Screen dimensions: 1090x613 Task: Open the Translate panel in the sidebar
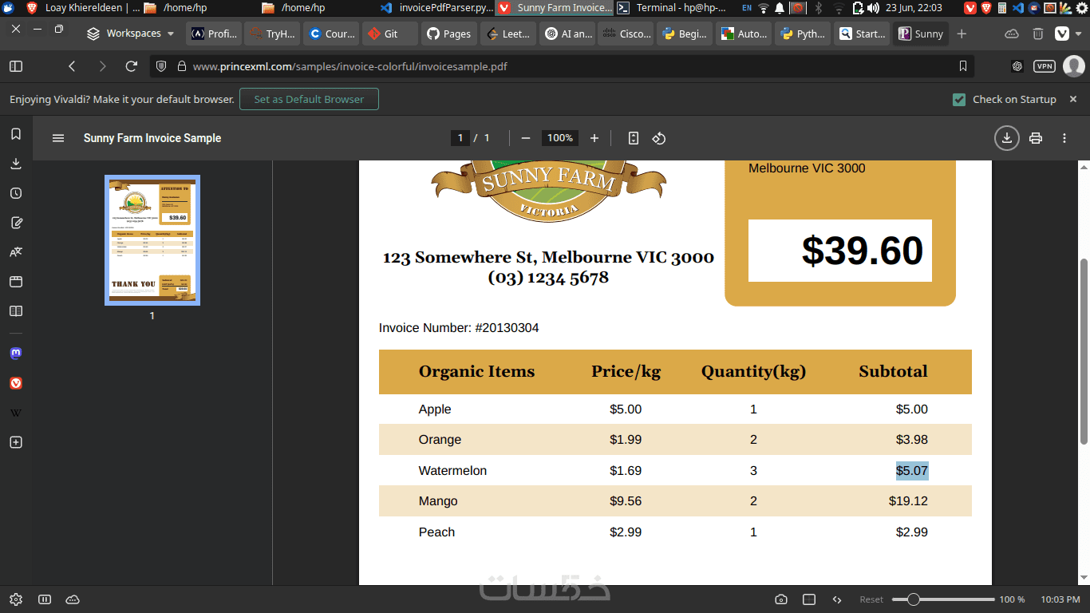point(16,252)
